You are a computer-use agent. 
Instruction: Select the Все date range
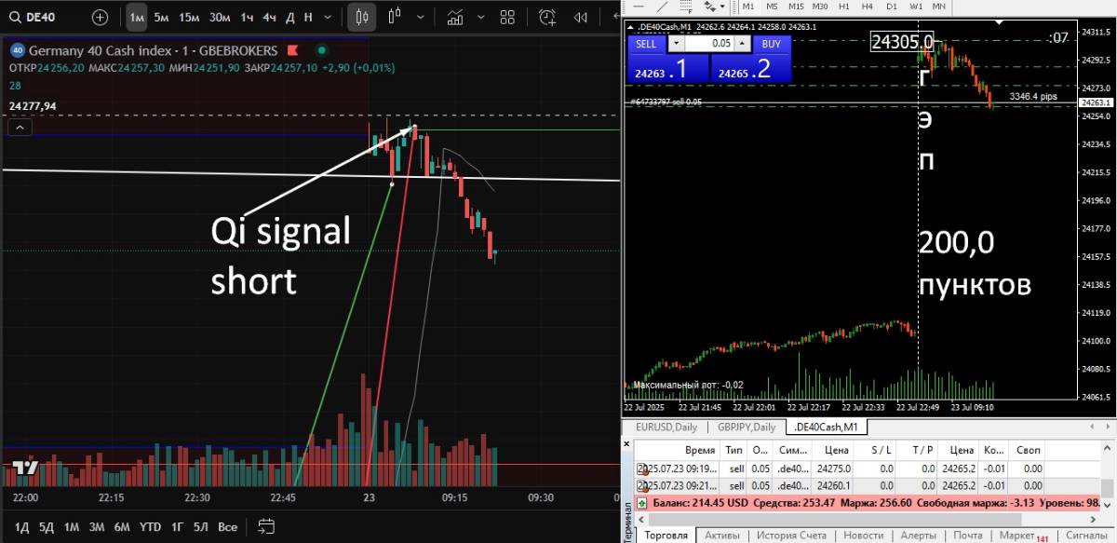(x=227, y=527)
